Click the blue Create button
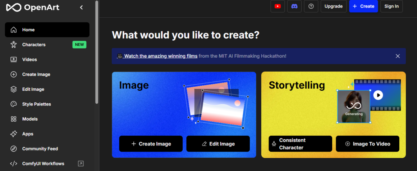417x171 pixels. [363, 6]
